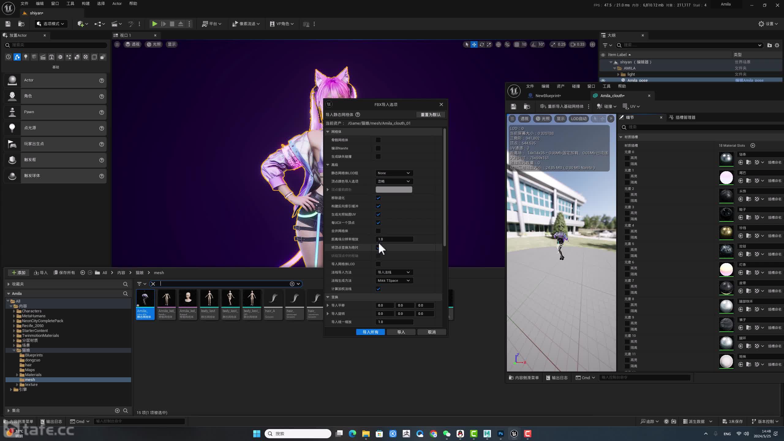The image size is (784, 441).
Task: Enable the 编译Nanite checkbox
Action: pyautogui.click(x=378, y=148)
